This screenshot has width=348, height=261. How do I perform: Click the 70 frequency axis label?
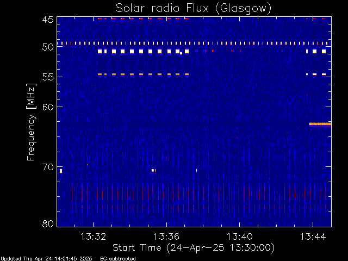tap(48, 167)
